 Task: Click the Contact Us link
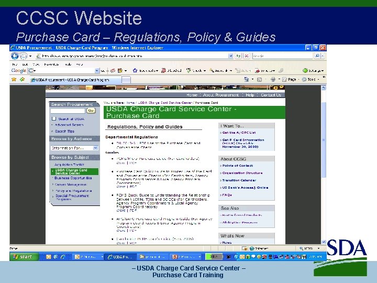(x=271, y=95)
